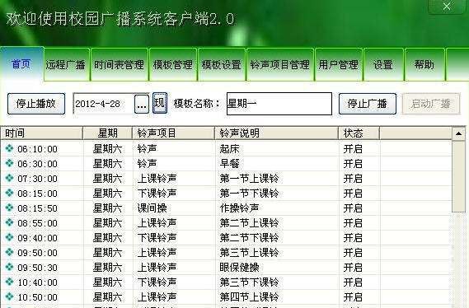The width and height of the screenshot is (469, 308).
Task: Select the 08:15:50 time cell
Action: click(x=37, y=208)
